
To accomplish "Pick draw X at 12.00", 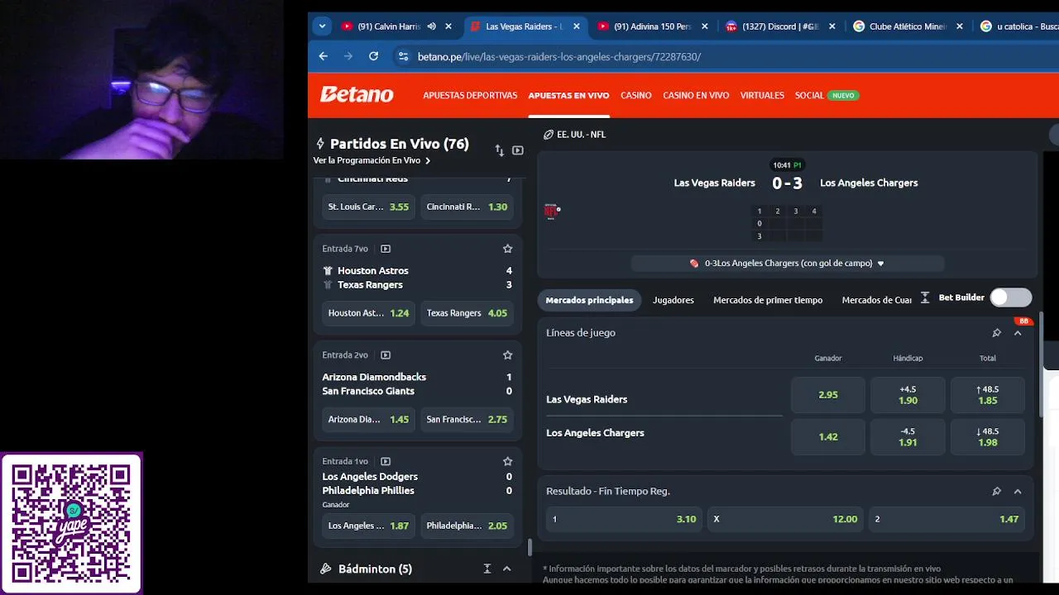I will [x=785, y=519].
